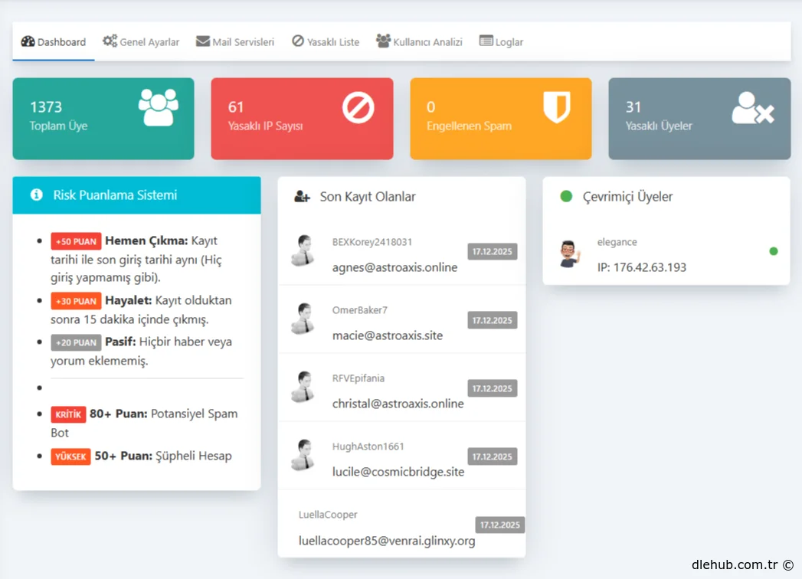802x579 pixels.
Task: Switch to the Loglar tab
Action: tap(501, 42)
